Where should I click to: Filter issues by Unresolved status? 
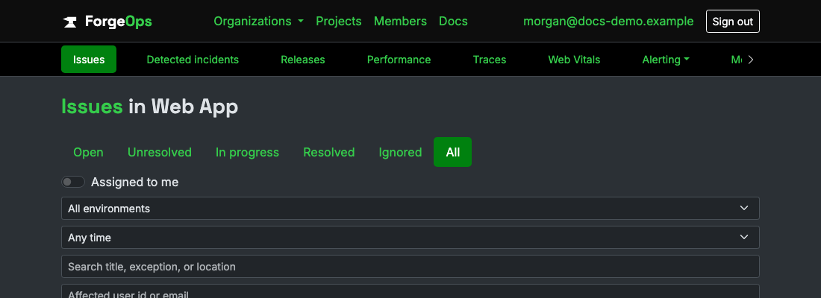pos(160,152)
